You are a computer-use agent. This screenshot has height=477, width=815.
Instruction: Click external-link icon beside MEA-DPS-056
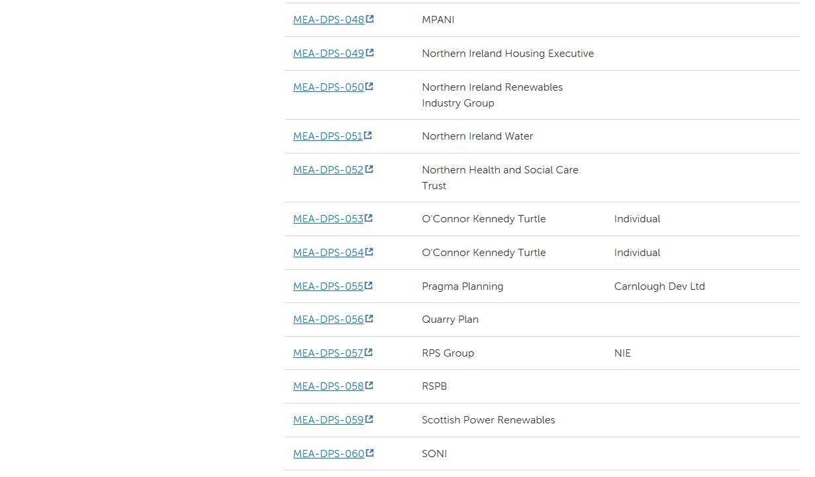coord(369,319)
